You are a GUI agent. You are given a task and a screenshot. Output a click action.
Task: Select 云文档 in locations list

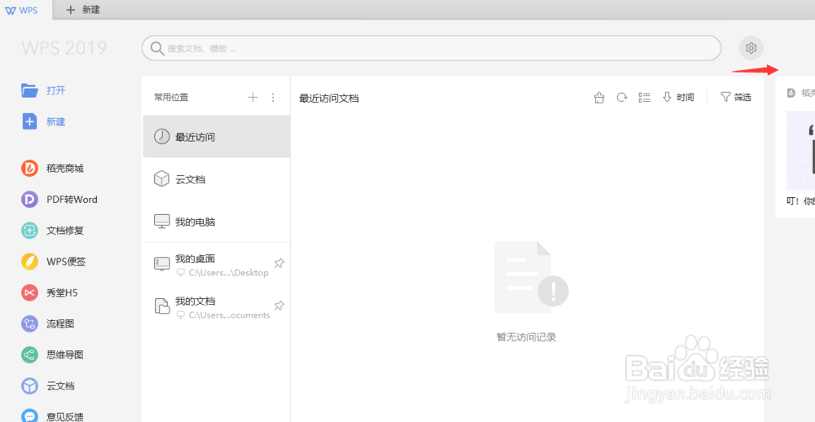pos(216,179)
